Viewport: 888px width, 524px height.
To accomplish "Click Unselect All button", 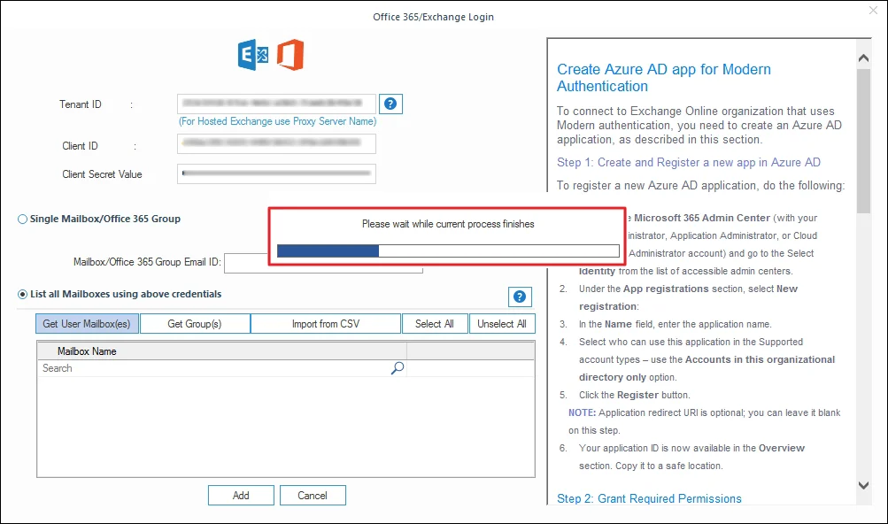I will pos(502,323).
